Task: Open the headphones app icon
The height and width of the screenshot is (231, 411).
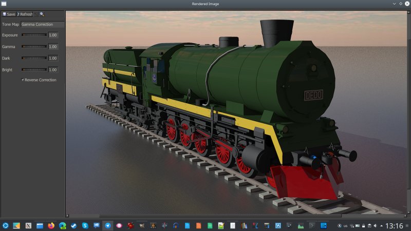Action: 176,225
